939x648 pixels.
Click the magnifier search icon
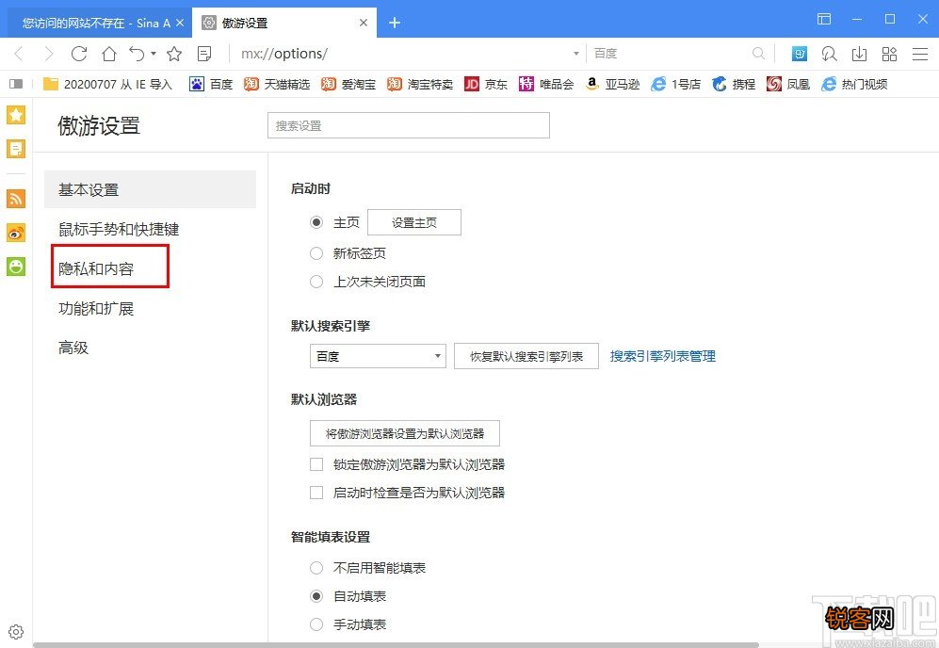point(758,54)
